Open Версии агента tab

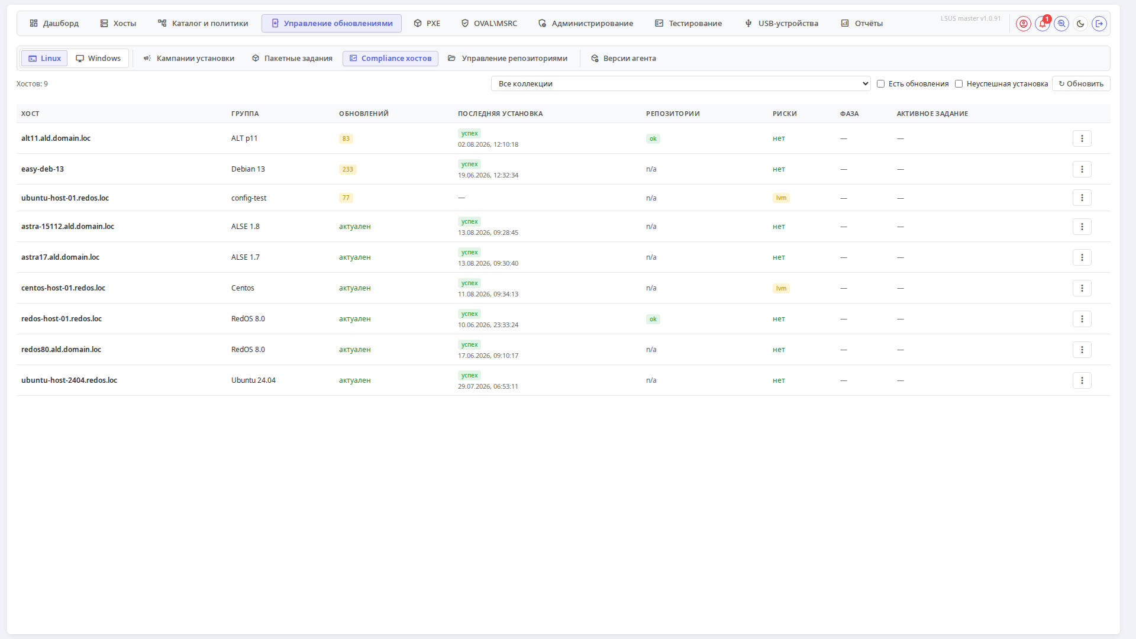(624, 59)
